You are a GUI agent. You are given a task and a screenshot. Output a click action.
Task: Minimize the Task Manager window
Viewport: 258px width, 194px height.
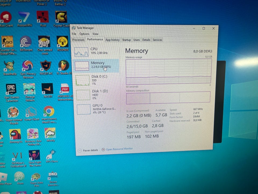194,28
